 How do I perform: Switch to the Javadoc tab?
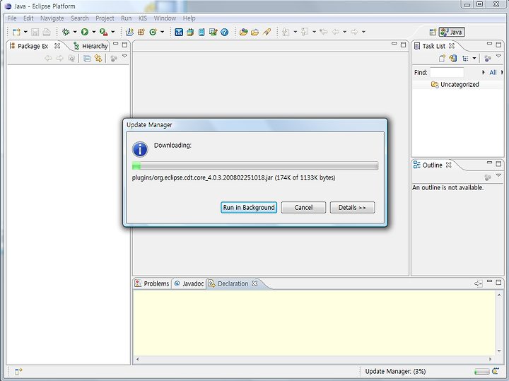pyautogui.click(x=189, y=283)
